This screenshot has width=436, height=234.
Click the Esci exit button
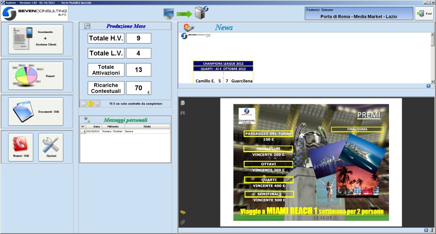click(x=424, y=14)
